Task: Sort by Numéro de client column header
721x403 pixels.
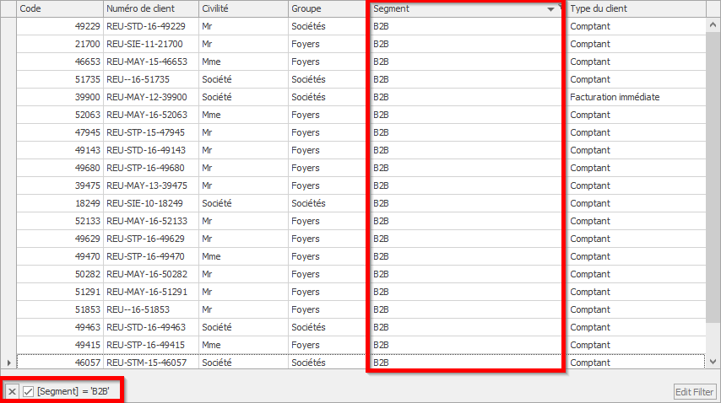Action: (151, 8)
